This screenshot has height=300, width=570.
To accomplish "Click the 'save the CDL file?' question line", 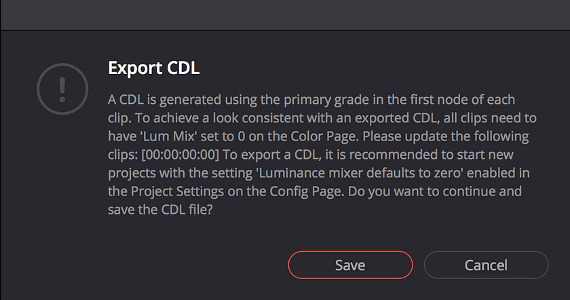I will [x=160, y=210].
